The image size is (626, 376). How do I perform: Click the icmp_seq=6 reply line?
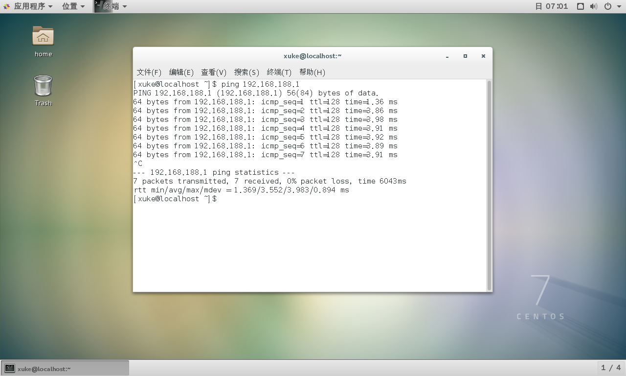point(265,146)
